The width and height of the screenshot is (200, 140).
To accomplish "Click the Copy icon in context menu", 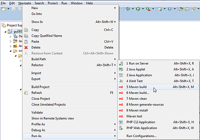I will tap(26, 30).
